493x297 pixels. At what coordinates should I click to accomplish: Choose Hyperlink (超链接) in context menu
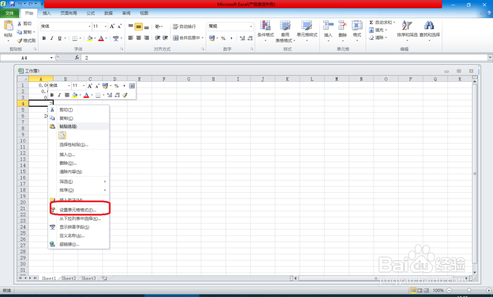point(78,244)
